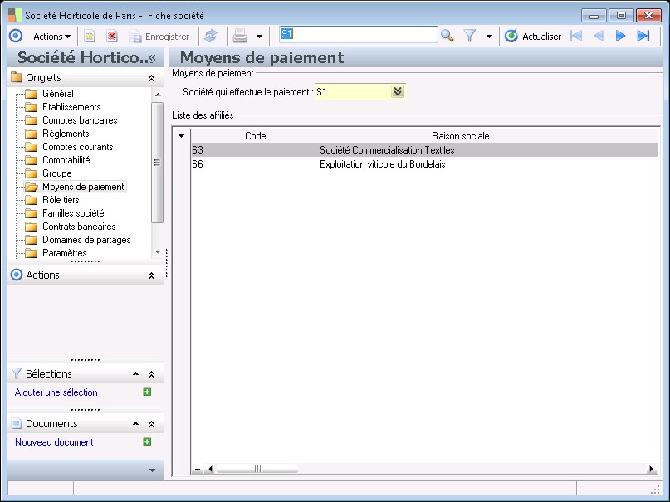Go to previous record arrow
Viewport: 670px width, 502px height.
[599, 36]
